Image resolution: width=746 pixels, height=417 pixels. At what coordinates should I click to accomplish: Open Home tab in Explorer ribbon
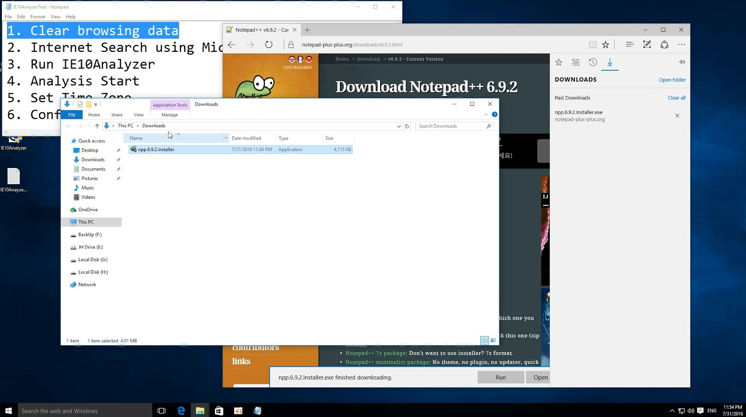pos(94,115)
